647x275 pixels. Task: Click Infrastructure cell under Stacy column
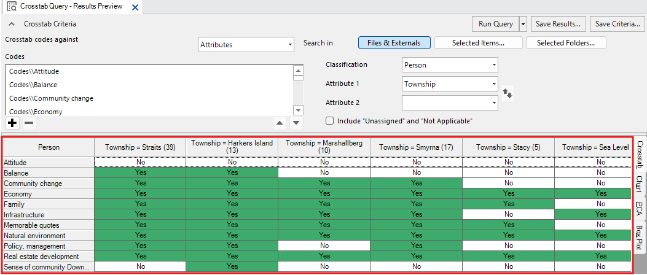click(508, 215)
